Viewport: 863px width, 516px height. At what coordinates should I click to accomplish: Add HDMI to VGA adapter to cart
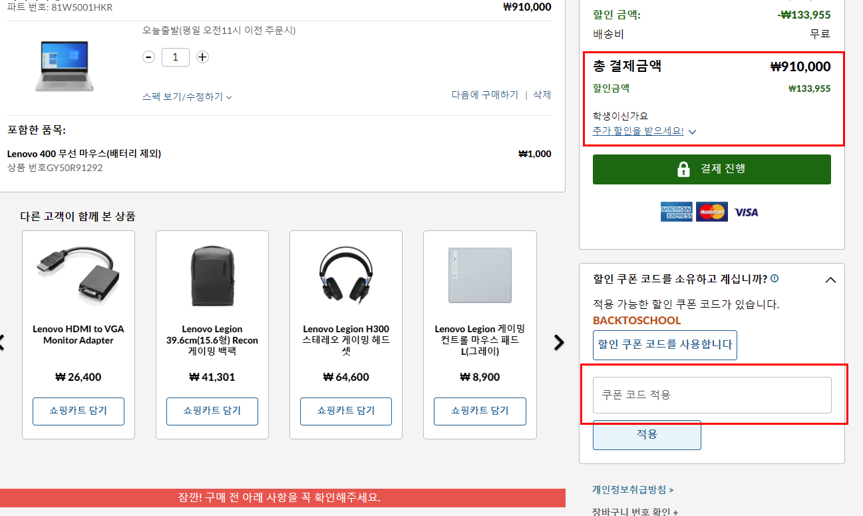79,411
